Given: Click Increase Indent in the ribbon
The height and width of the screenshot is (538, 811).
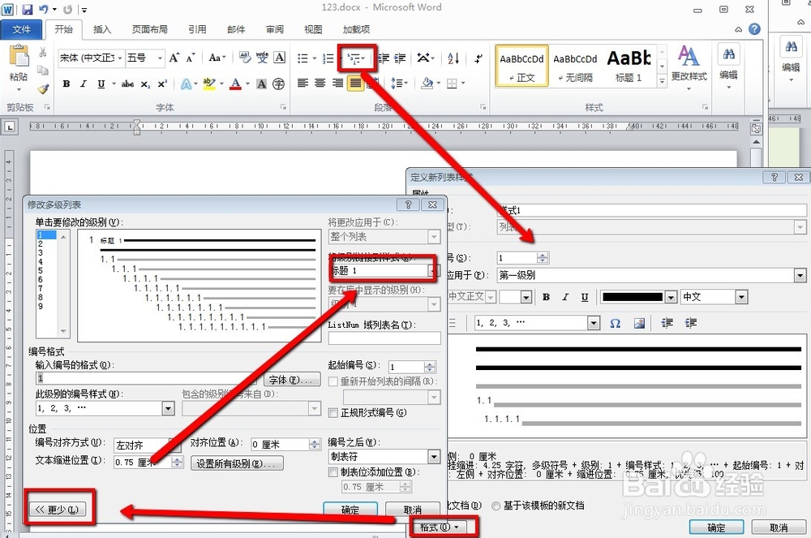Looking at the screenshot, I should tap(400, 58).
